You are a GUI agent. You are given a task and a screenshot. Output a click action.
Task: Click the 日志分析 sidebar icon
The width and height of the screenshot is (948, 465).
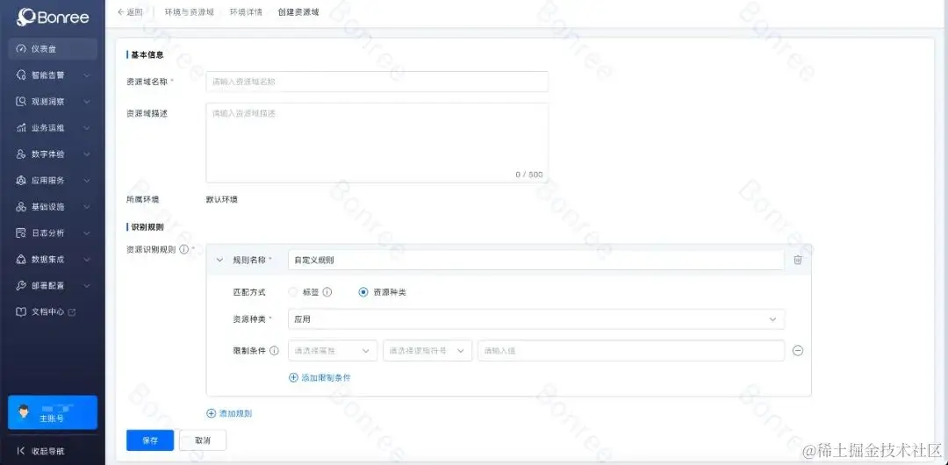point(21,232)
